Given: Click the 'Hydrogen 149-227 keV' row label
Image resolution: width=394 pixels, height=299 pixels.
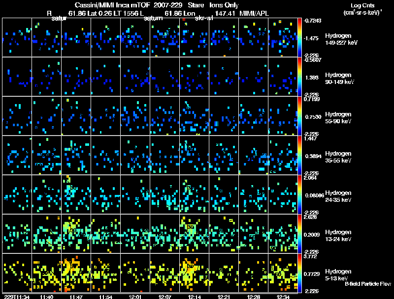Looking at the screenshot, I should (x=341, y=39).
